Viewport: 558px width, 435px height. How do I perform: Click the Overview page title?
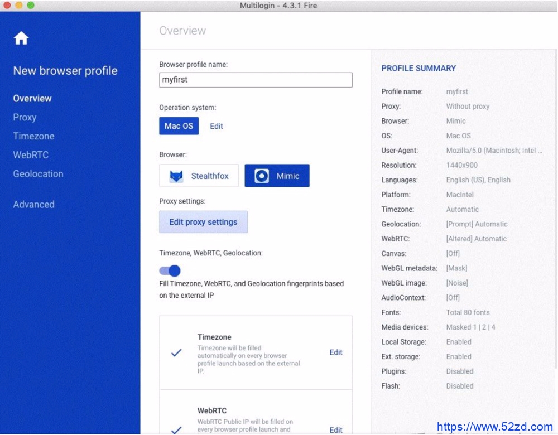point(182,31)
